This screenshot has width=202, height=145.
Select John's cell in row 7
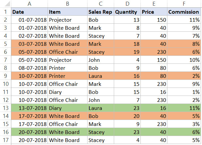(101, 60)
